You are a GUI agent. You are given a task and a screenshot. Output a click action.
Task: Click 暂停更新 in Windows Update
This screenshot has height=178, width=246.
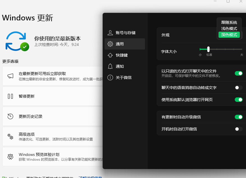coord(52,96)
